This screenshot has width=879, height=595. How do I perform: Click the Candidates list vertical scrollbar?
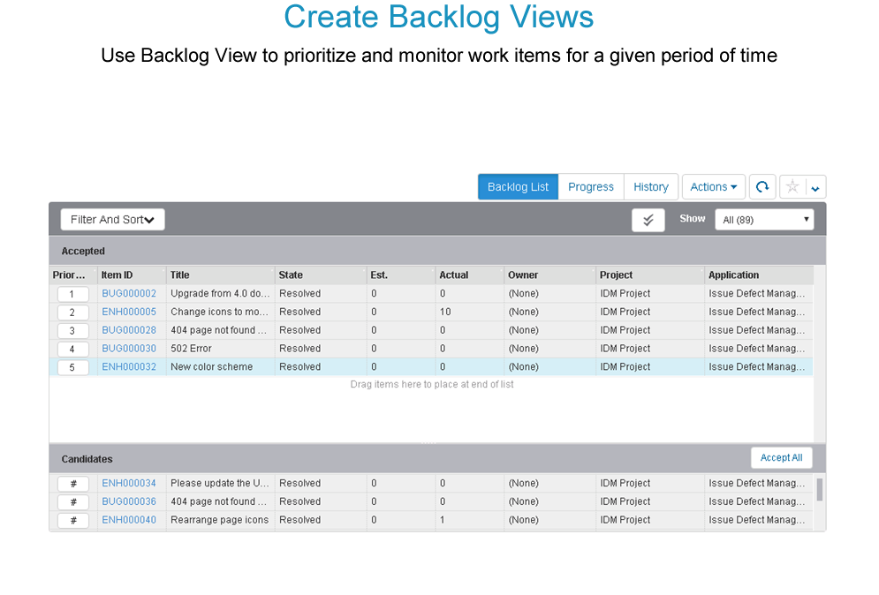pyautogui.click(x=819, y=490)
